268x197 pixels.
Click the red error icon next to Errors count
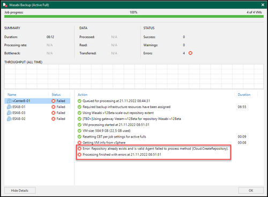click(x=190, y=53)
